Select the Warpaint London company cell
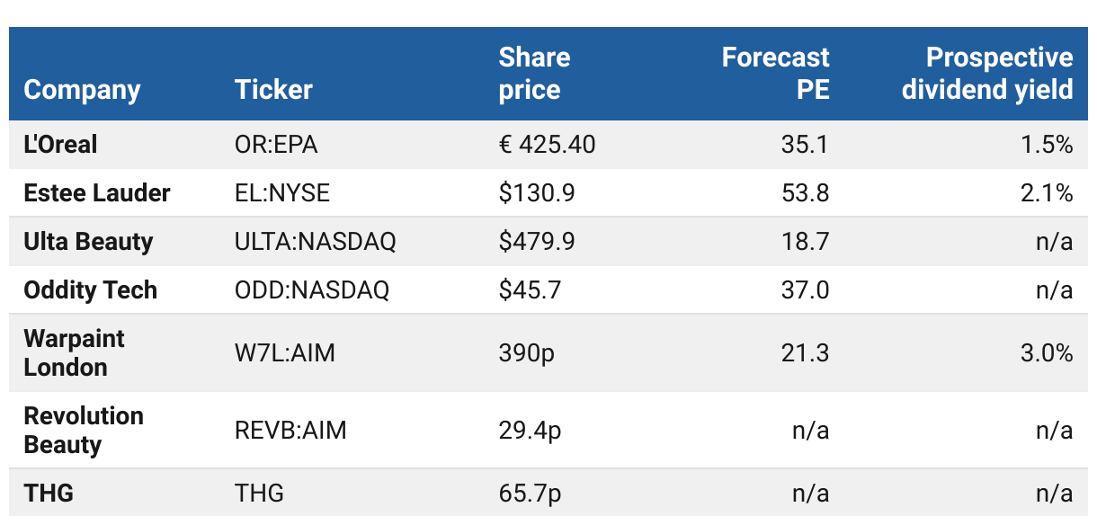Viewport: 1097px width, 525px height. click(74, 352)
